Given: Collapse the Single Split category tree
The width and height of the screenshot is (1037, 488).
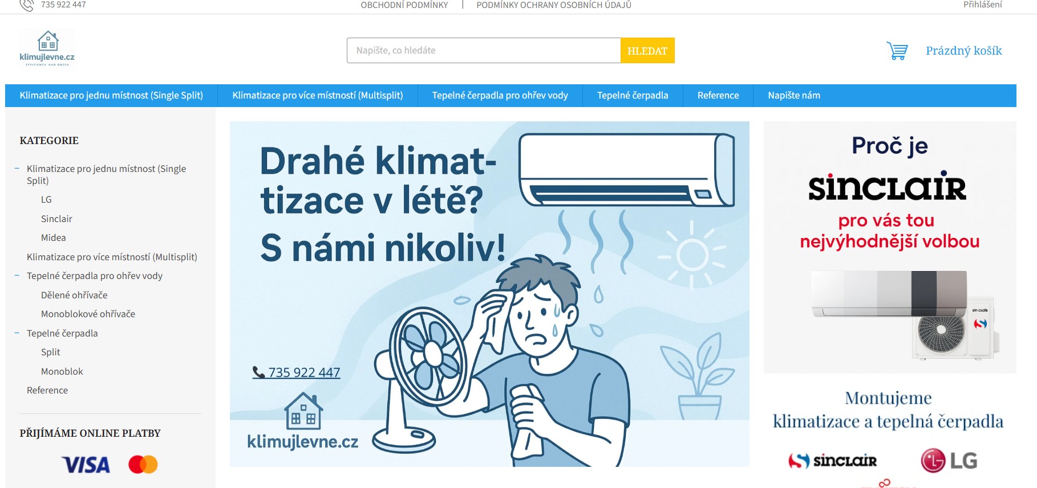Looking at the screenshot, I should click(x=17, y=169).
